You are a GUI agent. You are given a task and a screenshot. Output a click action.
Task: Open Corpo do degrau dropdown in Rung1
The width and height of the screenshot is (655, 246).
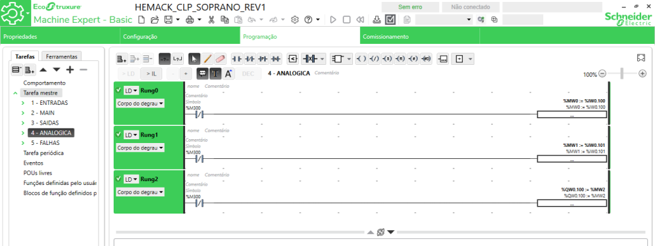tap(140, 148)
